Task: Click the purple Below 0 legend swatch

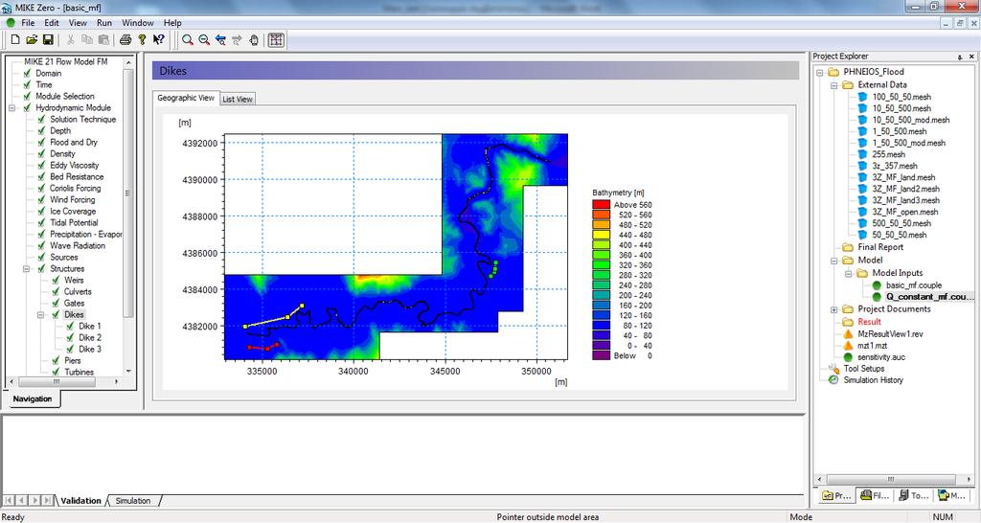Action: [601, 355]
